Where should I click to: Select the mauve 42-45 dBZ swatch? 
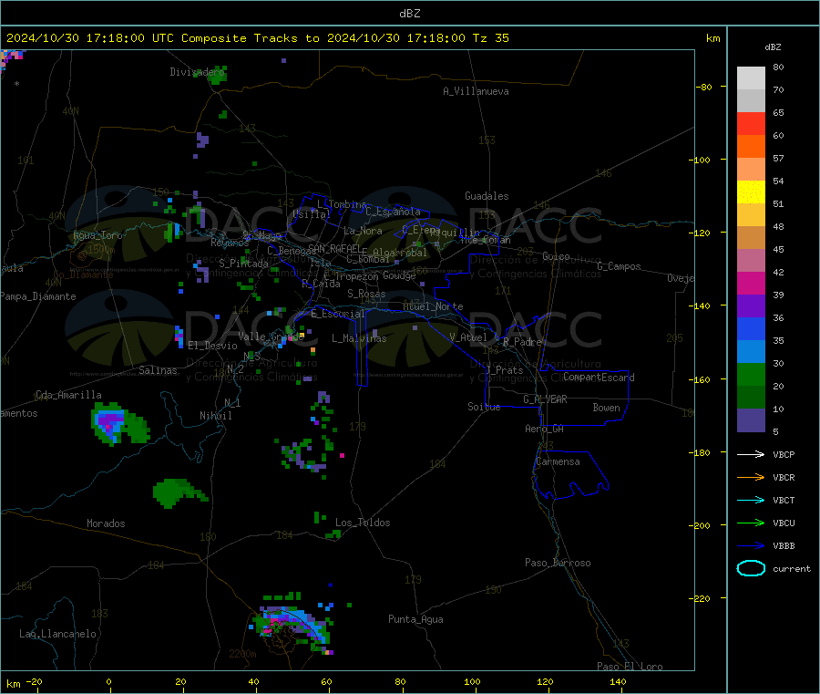[x=751, y=261]
